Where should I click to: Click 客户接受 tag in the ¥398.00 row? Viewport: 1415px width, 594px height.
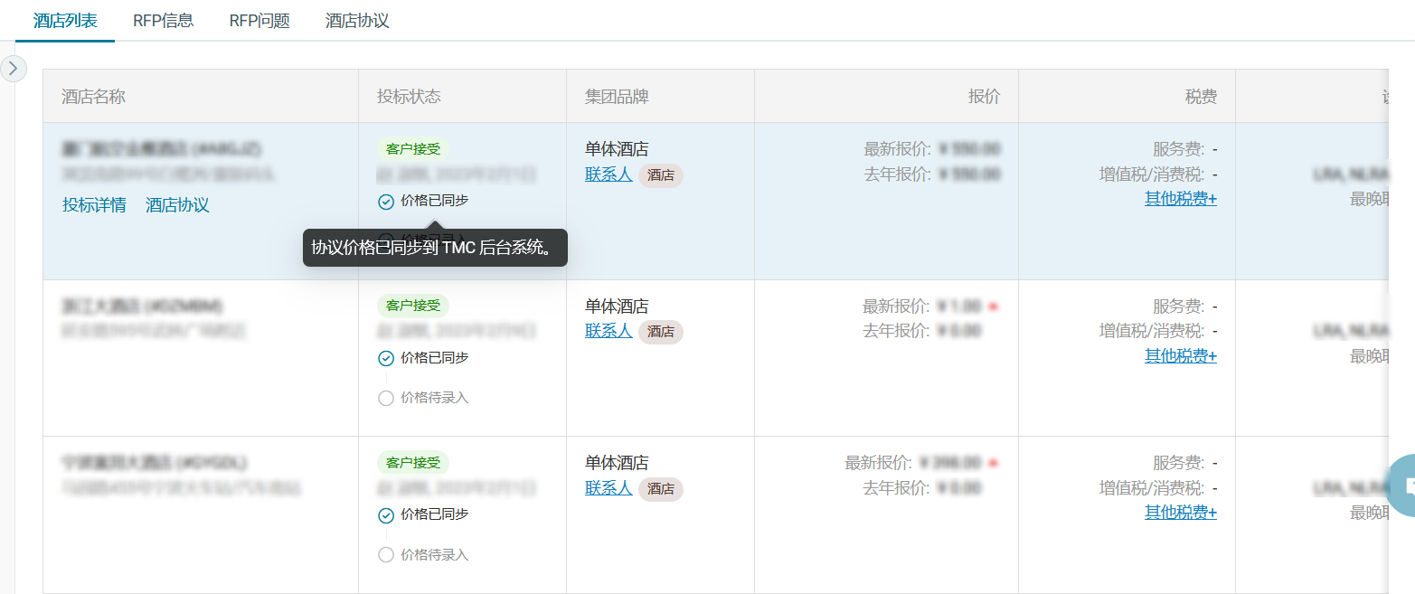[x=413, y=463]
